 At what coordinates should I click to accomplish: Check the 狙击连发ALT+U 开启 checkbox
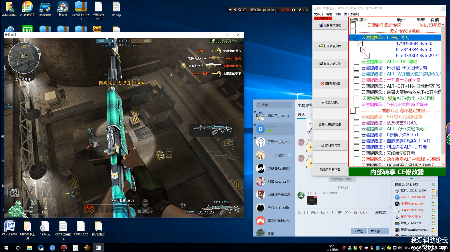[356, 147]
